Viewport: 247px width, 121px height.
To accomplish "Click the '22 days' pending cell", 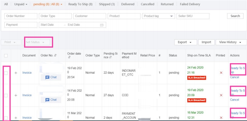I will click(109, 73).
